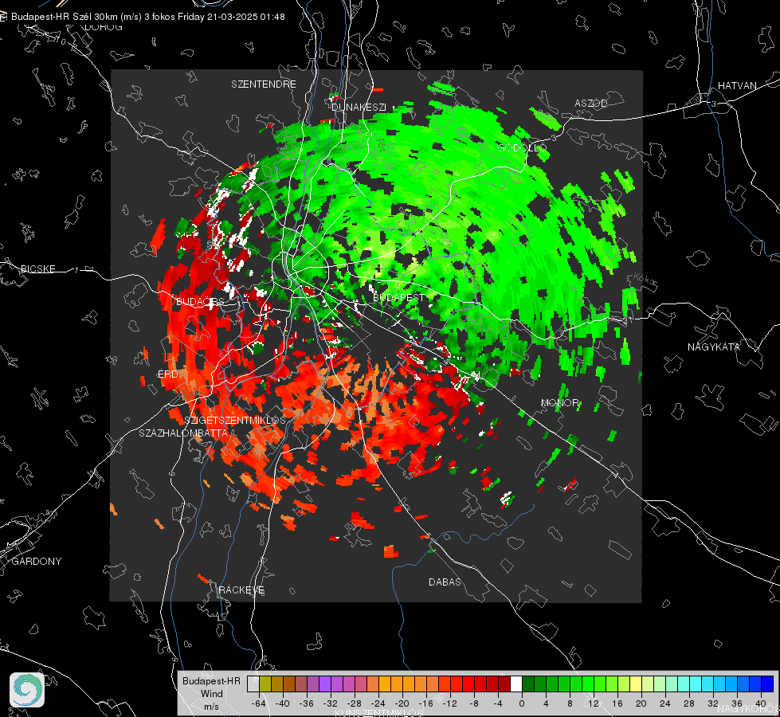This screenshot has width=780, height=717.
Task: Click the 0 value on the wind scale
Action: coord(521,703)
